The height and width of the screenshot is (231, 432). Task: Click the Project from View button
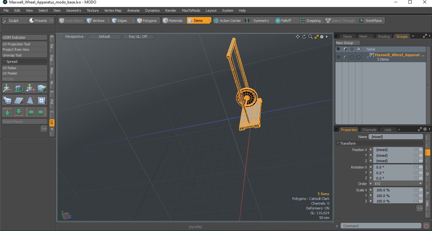pyautogui.click(x=25, y=49)
